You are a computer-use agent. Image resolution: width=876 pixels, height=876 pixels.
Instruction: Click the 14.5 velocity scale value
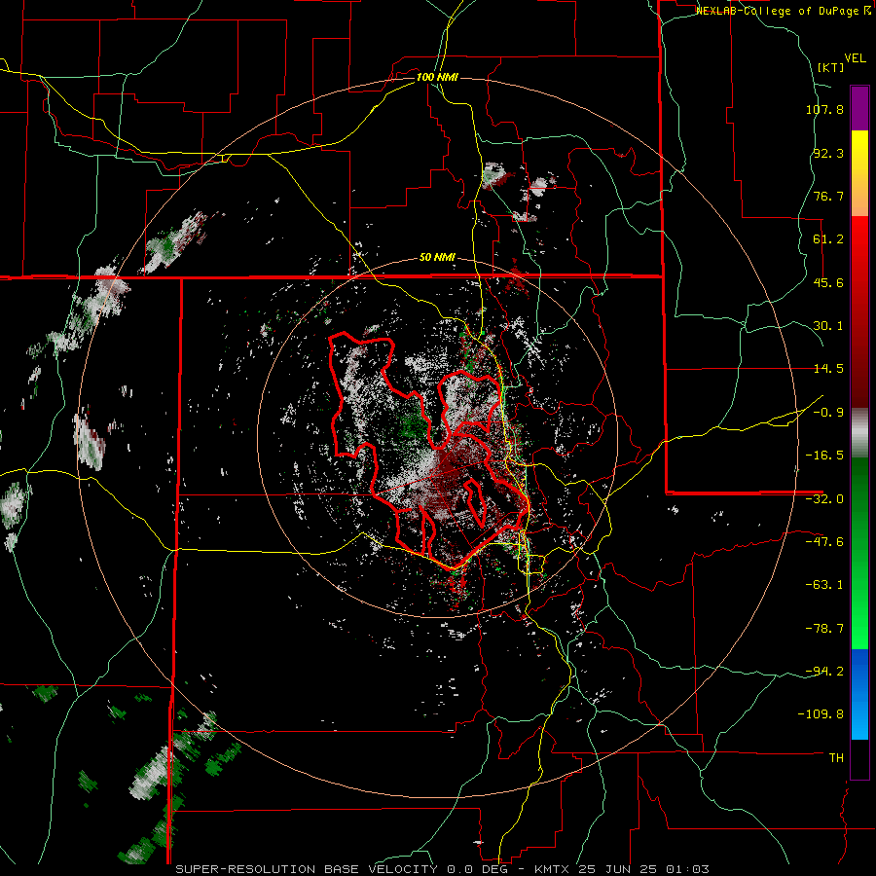tap(828, 369)
